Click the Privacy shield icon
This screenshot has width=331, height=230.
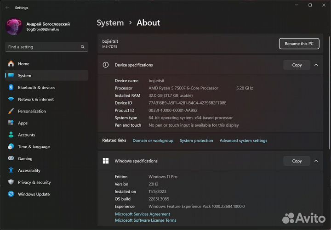(11, 182)
